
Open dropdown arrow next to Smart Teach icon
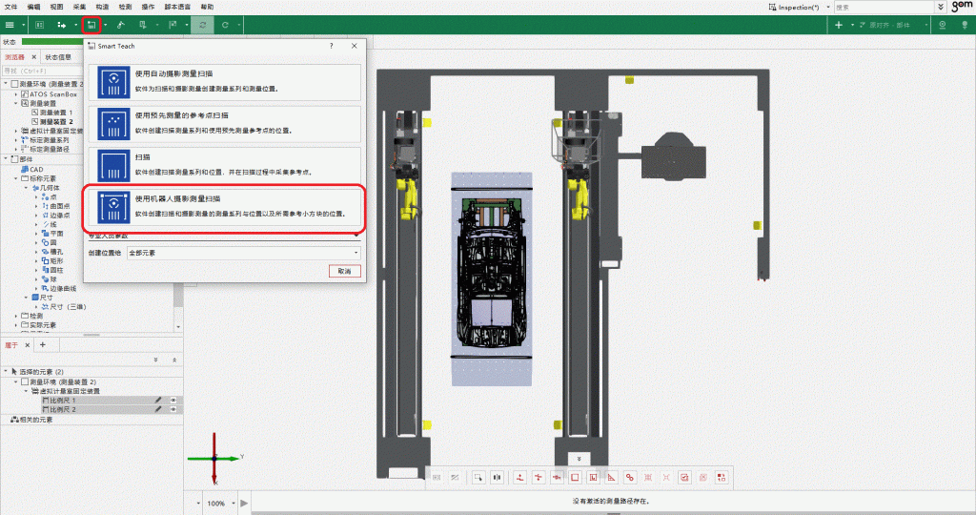(x=105, y=25)
